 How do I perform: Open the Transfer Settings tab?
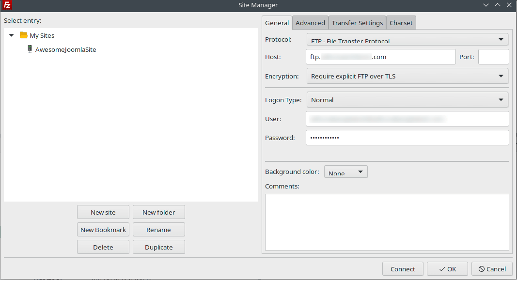tap(357, 22)
